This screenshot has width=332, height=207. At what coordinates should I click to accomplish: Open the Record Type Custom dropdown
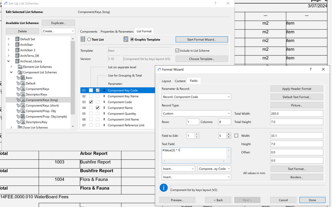(196, 113)
